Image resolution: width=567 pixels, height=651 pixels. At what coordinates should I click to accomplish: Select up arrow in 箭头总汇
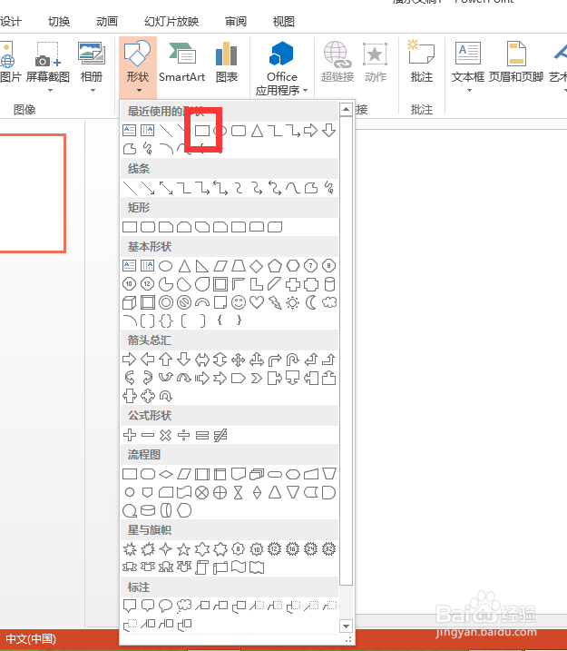[x=166, y=360]
